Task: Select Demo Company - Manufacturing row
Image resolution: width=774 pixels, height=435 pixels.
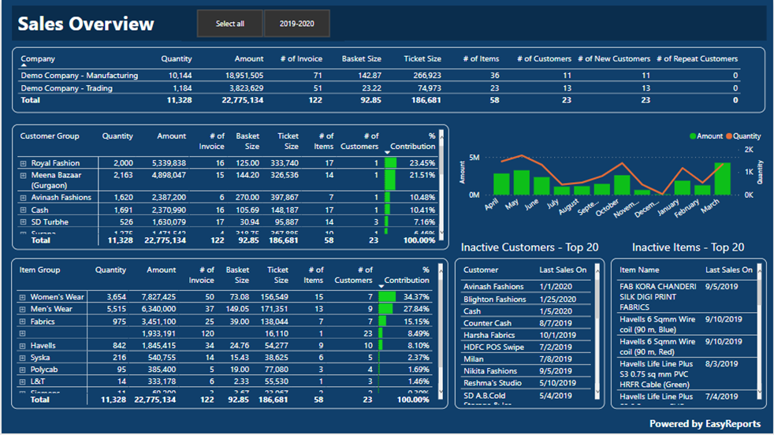Action: coord(379,76)
